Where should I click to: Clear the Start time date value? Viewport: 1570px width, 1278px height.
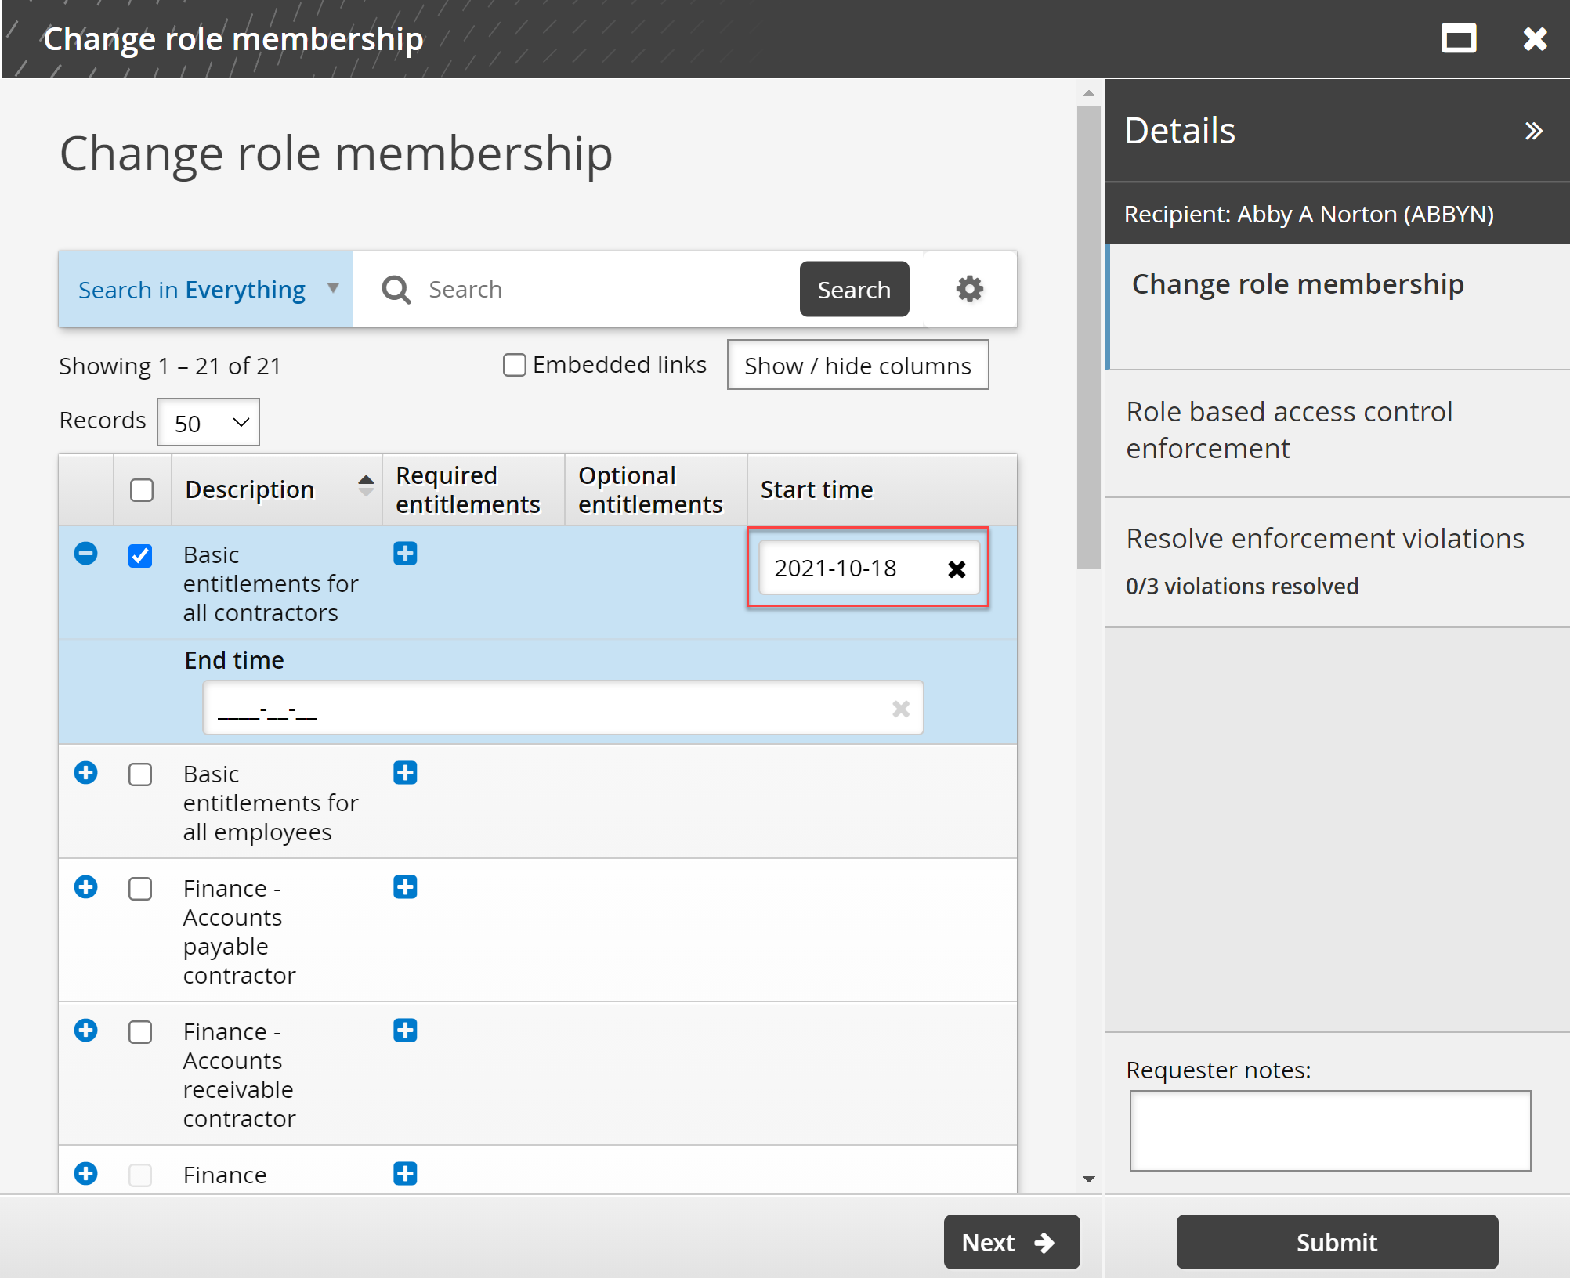[x=957, y=569]
